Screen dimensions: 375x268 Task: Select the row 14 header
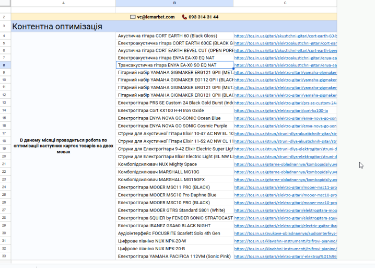point(6,110)
